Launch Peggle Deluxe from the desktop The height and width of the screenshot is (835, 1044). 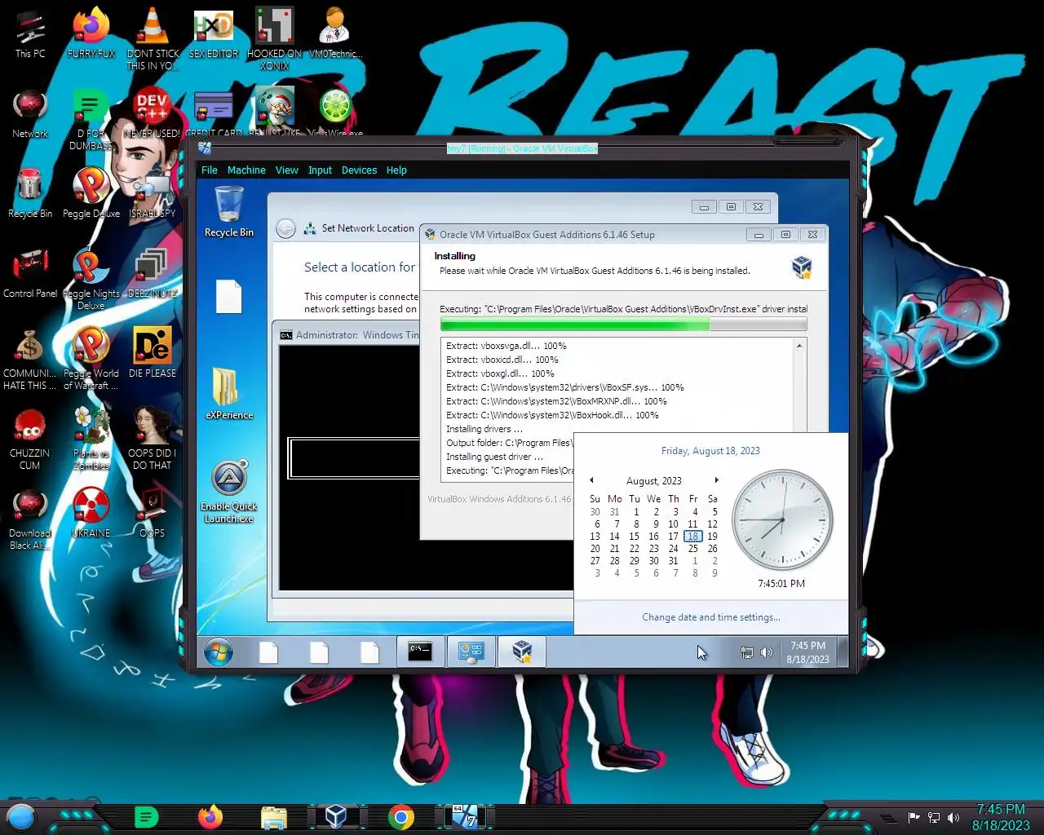(91, 193)
